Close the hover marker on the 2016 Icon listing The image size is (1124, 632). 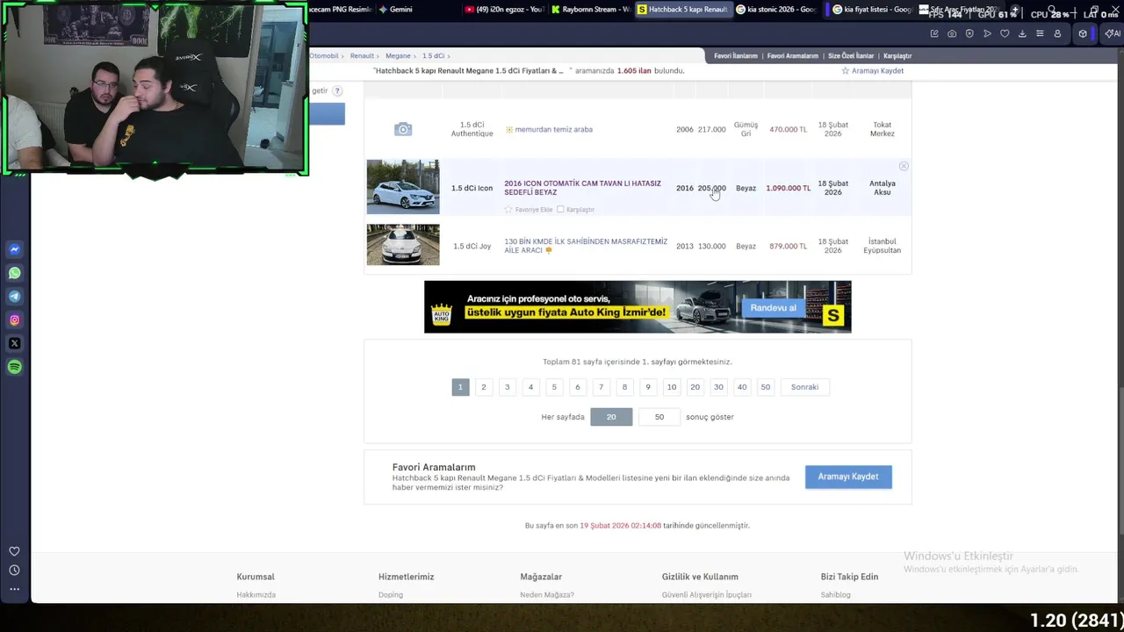coord(904,166)
